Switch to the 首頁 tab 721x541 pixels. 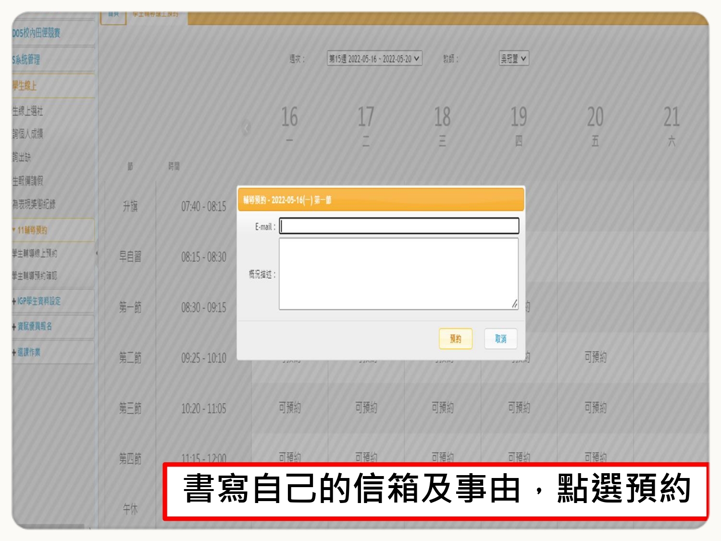coord(113,15)
